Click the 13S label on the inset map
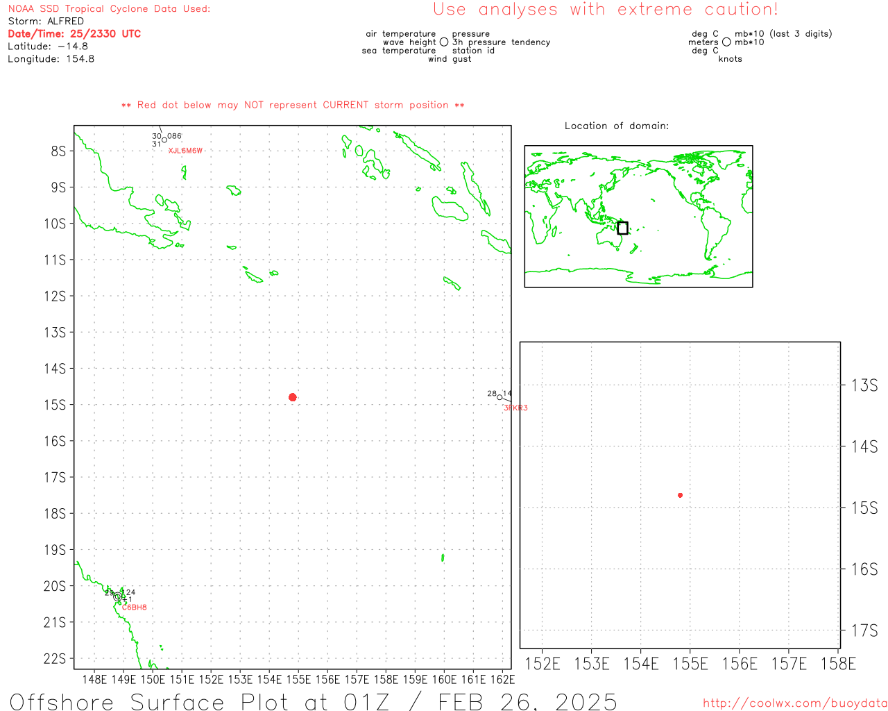This screenshot has height=711, width=888. [864, 385]
